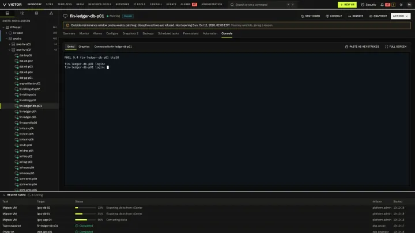Click the Victor logo

click(12, 5)
